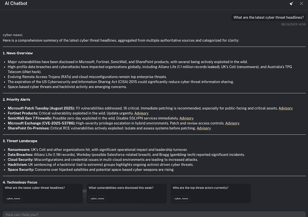The image size is (308, 217).
Task: Click the broom icon to clear chat
Action: [x=291, y=4]
